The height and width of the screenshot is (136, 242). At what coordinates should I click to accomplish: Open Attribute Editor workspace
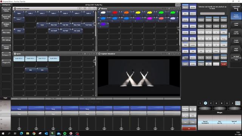coord(6,25)
